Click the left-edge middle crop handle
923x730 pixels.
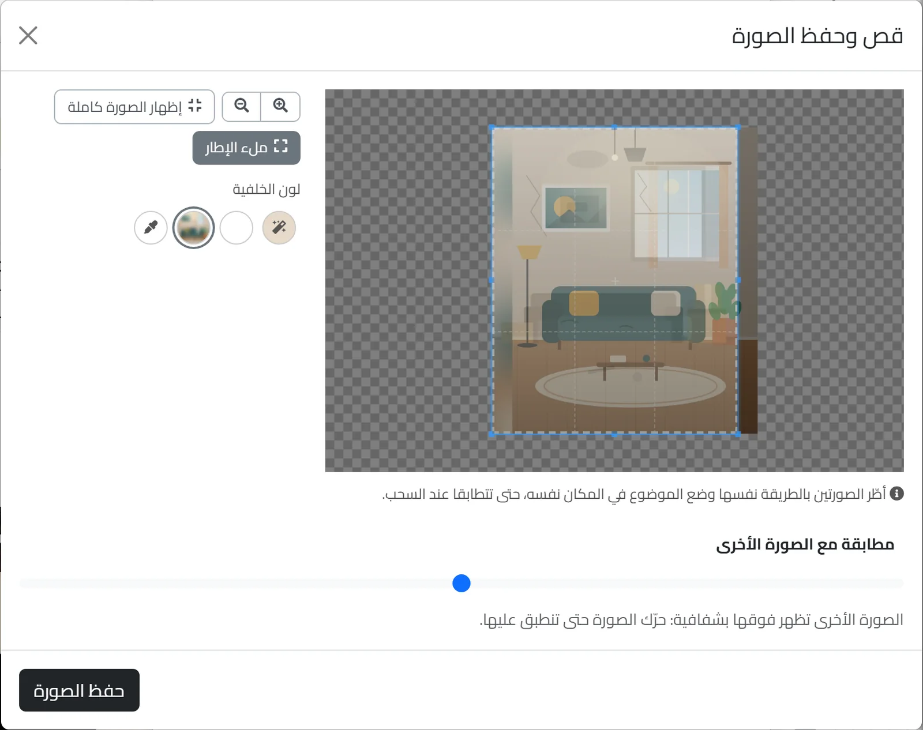pos(492,280)
